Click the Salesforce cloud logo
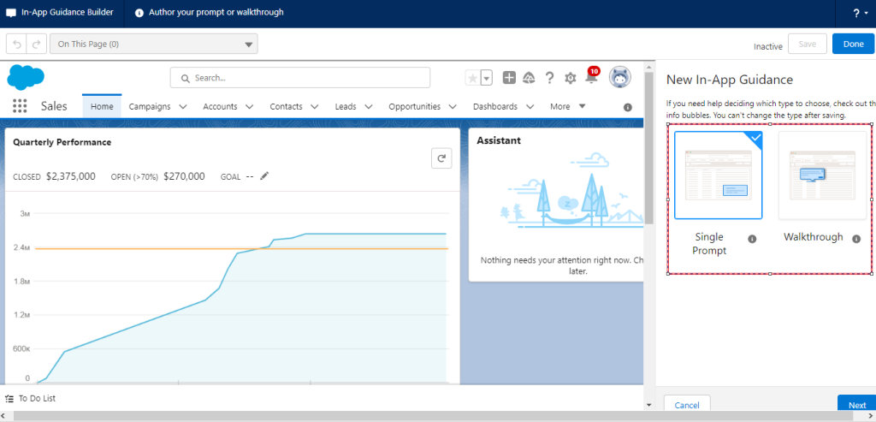The height and width of the screenshot is (422, 876). [x=26, y=77]
